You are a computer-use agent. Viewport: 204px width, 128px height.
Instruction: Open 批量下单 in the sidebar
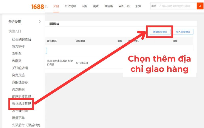click(18, 118)
